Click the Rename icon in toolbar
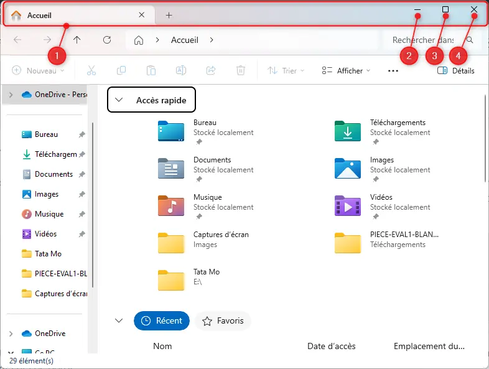 (x=180, y=70)
